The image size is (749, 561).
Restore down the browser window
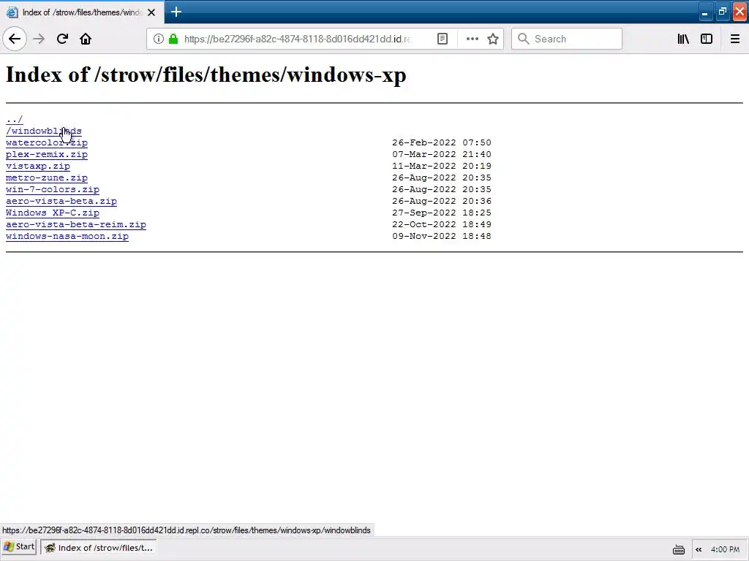[x=722, y=12]
